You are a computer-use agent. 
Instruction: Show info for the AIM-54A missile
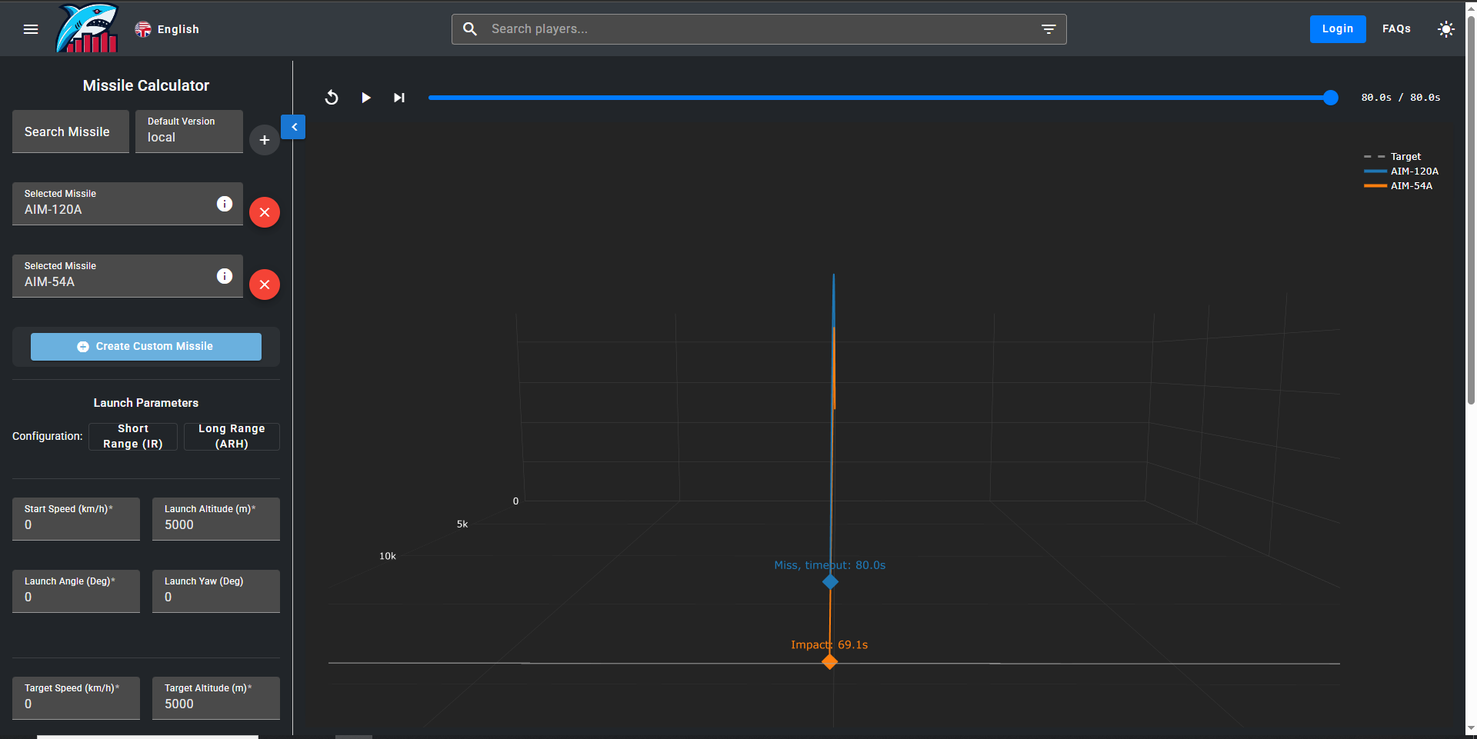[x=225, y=276]
